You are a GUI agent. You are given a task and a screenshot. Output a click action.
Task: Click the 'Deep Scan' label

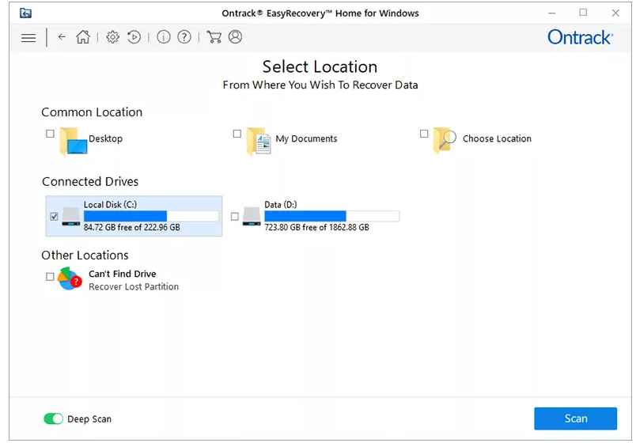point(89,419)
